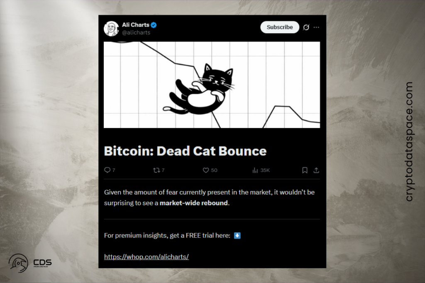Click the Ali Charts display name
425x283 pixels.
tap(136, 25)
